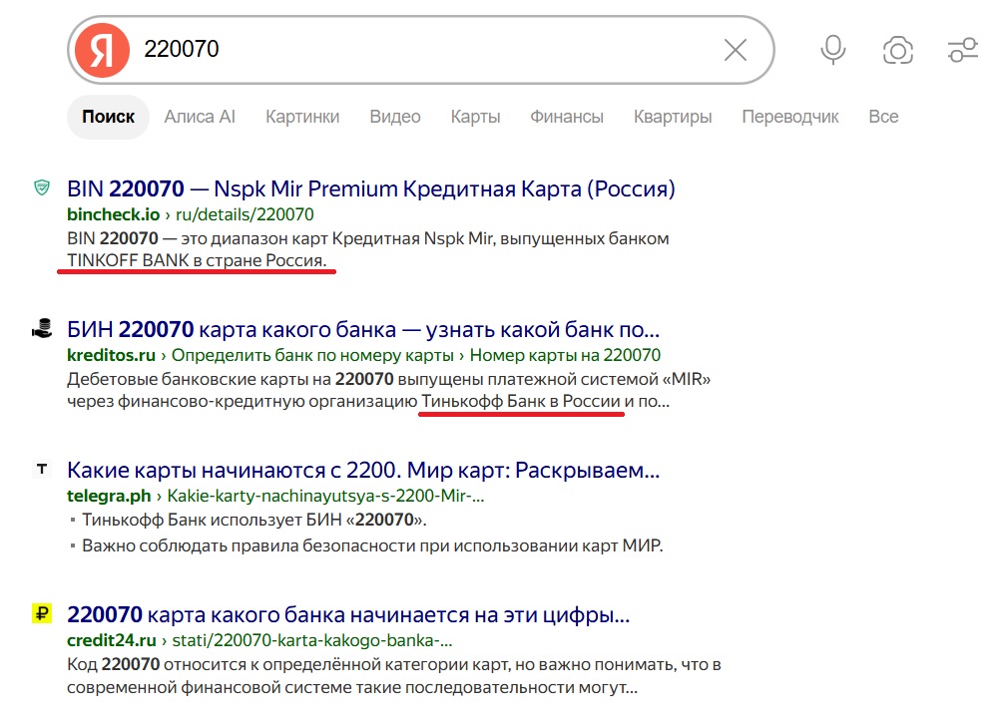1006x720 pixels.
Task: Open the Kakie-karty-nachinayutsya-s-2200-Mir breadcrumb
Action: click(325, 496)
